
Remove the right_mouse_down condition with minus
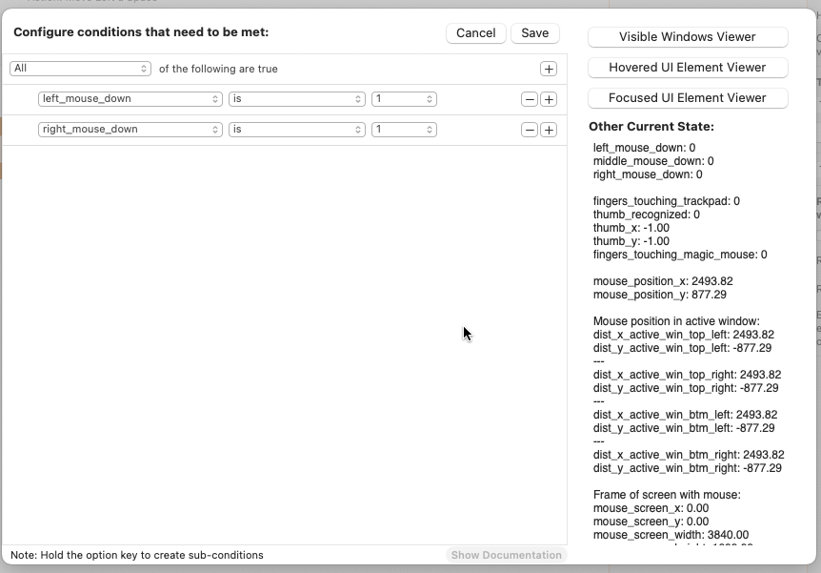coord(530,130)
